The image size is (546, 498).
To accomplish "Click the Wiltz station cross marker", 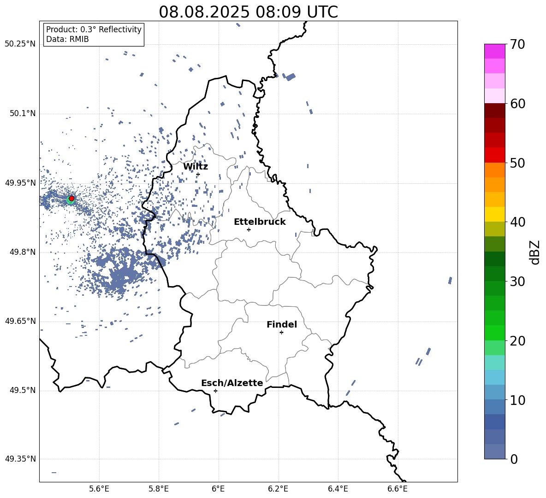I will click(198, 174).
